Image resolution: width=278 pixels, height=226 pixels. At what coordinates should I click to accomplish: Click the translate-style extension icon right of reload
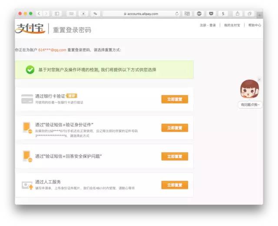coord(187,13)
